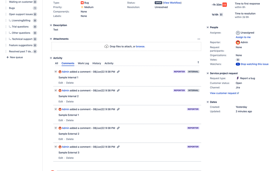Click the red paused SLA icon for first response

224,5
